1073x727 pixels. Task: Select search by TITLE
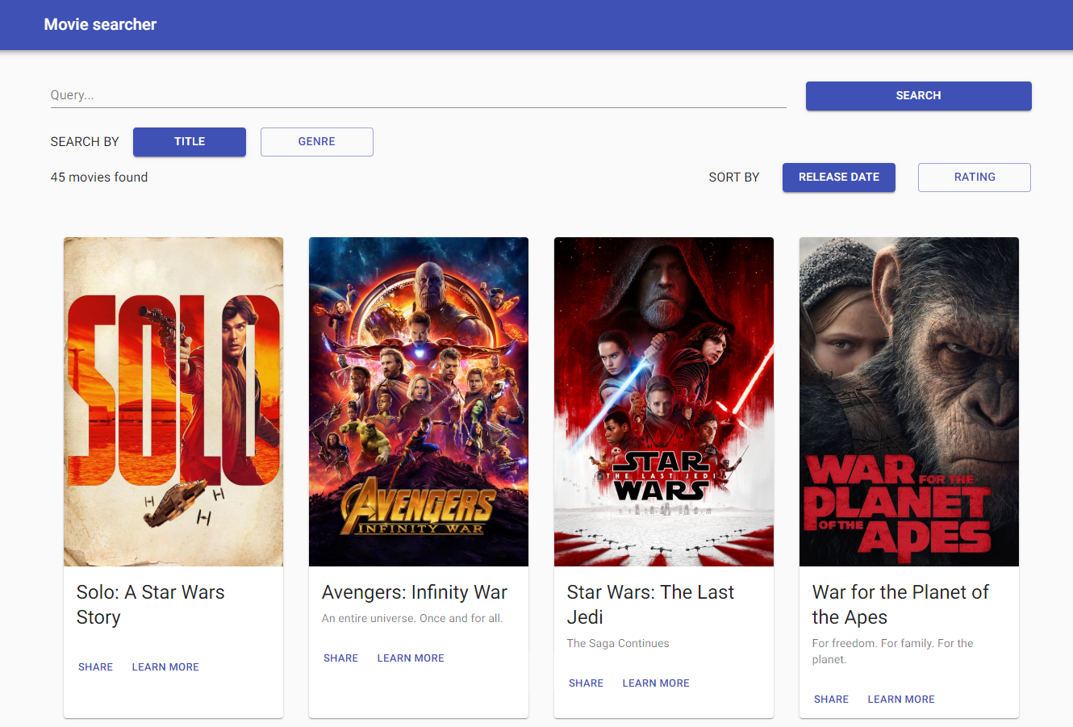pyautogui.click(x=190, y=141)
